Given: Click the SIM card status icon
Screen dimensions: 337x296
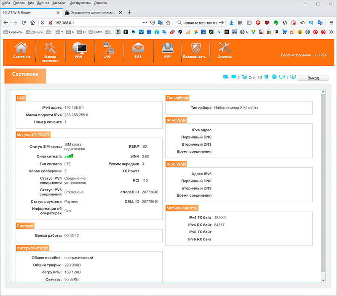Looking at the screenshot, I should pyautogui.click(x=225, y=77).
